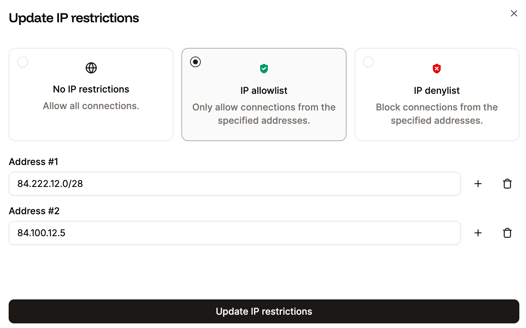Click the Address #2 input field
Screen dimensions: 526x328
234,233
